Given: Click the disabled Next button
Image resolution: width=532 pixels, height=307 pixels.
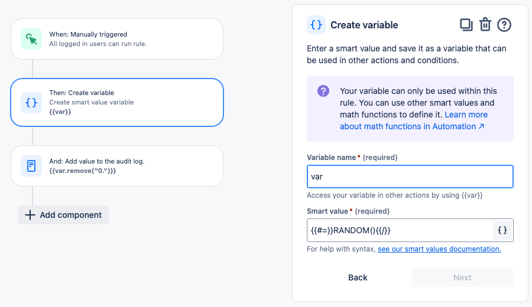Looking at the screenshot, I should 462,277.
